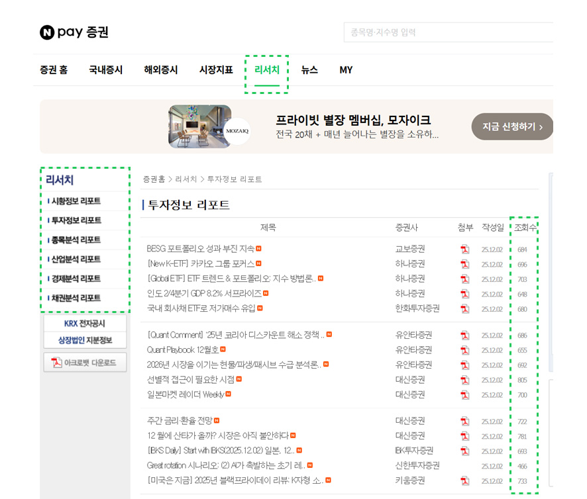587x499 pixels.
Task: Open the 12월에 산타가 올까 report link
Action: tap(218, 436)
